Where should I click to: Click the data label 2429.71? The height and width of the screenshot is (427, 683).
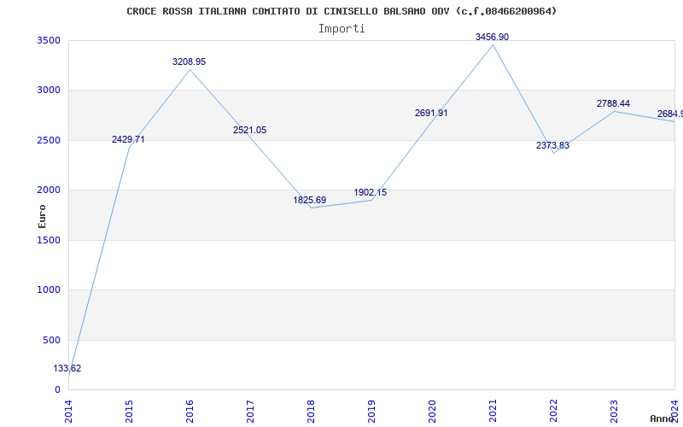tap(128, 139)
